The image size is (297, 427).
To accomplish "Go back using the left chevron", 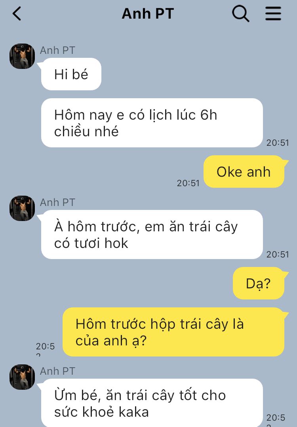I will 17,13.
